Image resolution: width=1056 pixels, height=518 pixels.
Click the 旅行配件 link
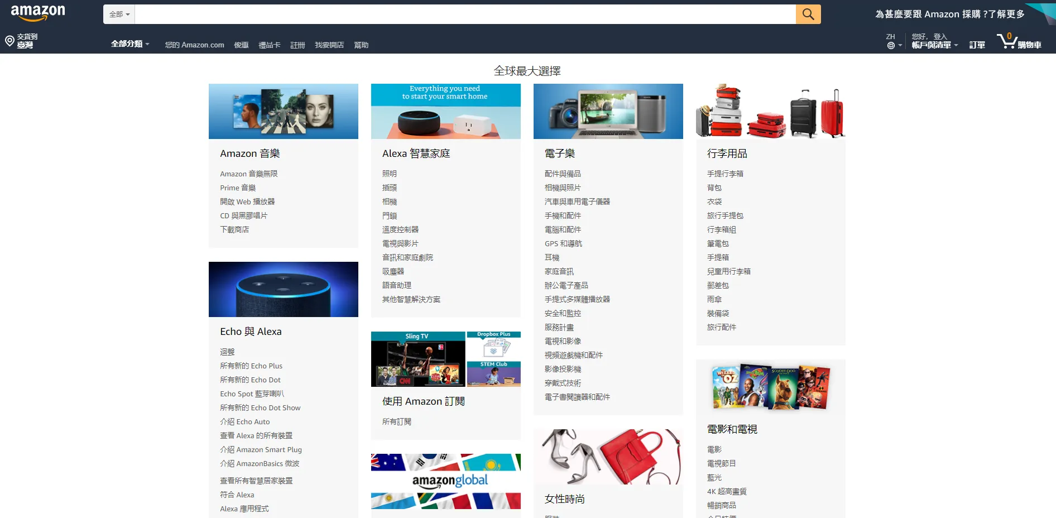click(x=722, y=328)
